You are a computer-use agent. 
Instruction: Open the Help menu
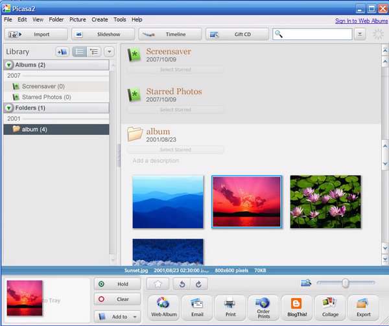click(x=137, y=19)
